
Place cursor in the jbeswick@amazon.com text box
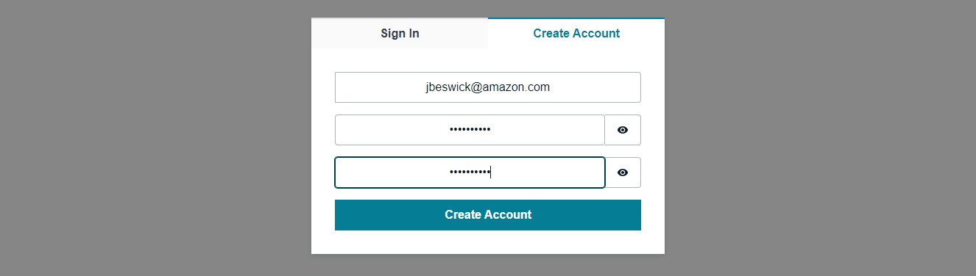coord(488,87)
